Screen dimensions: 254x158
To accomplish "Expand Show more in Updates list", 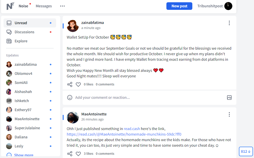I will tap(24, 155).
